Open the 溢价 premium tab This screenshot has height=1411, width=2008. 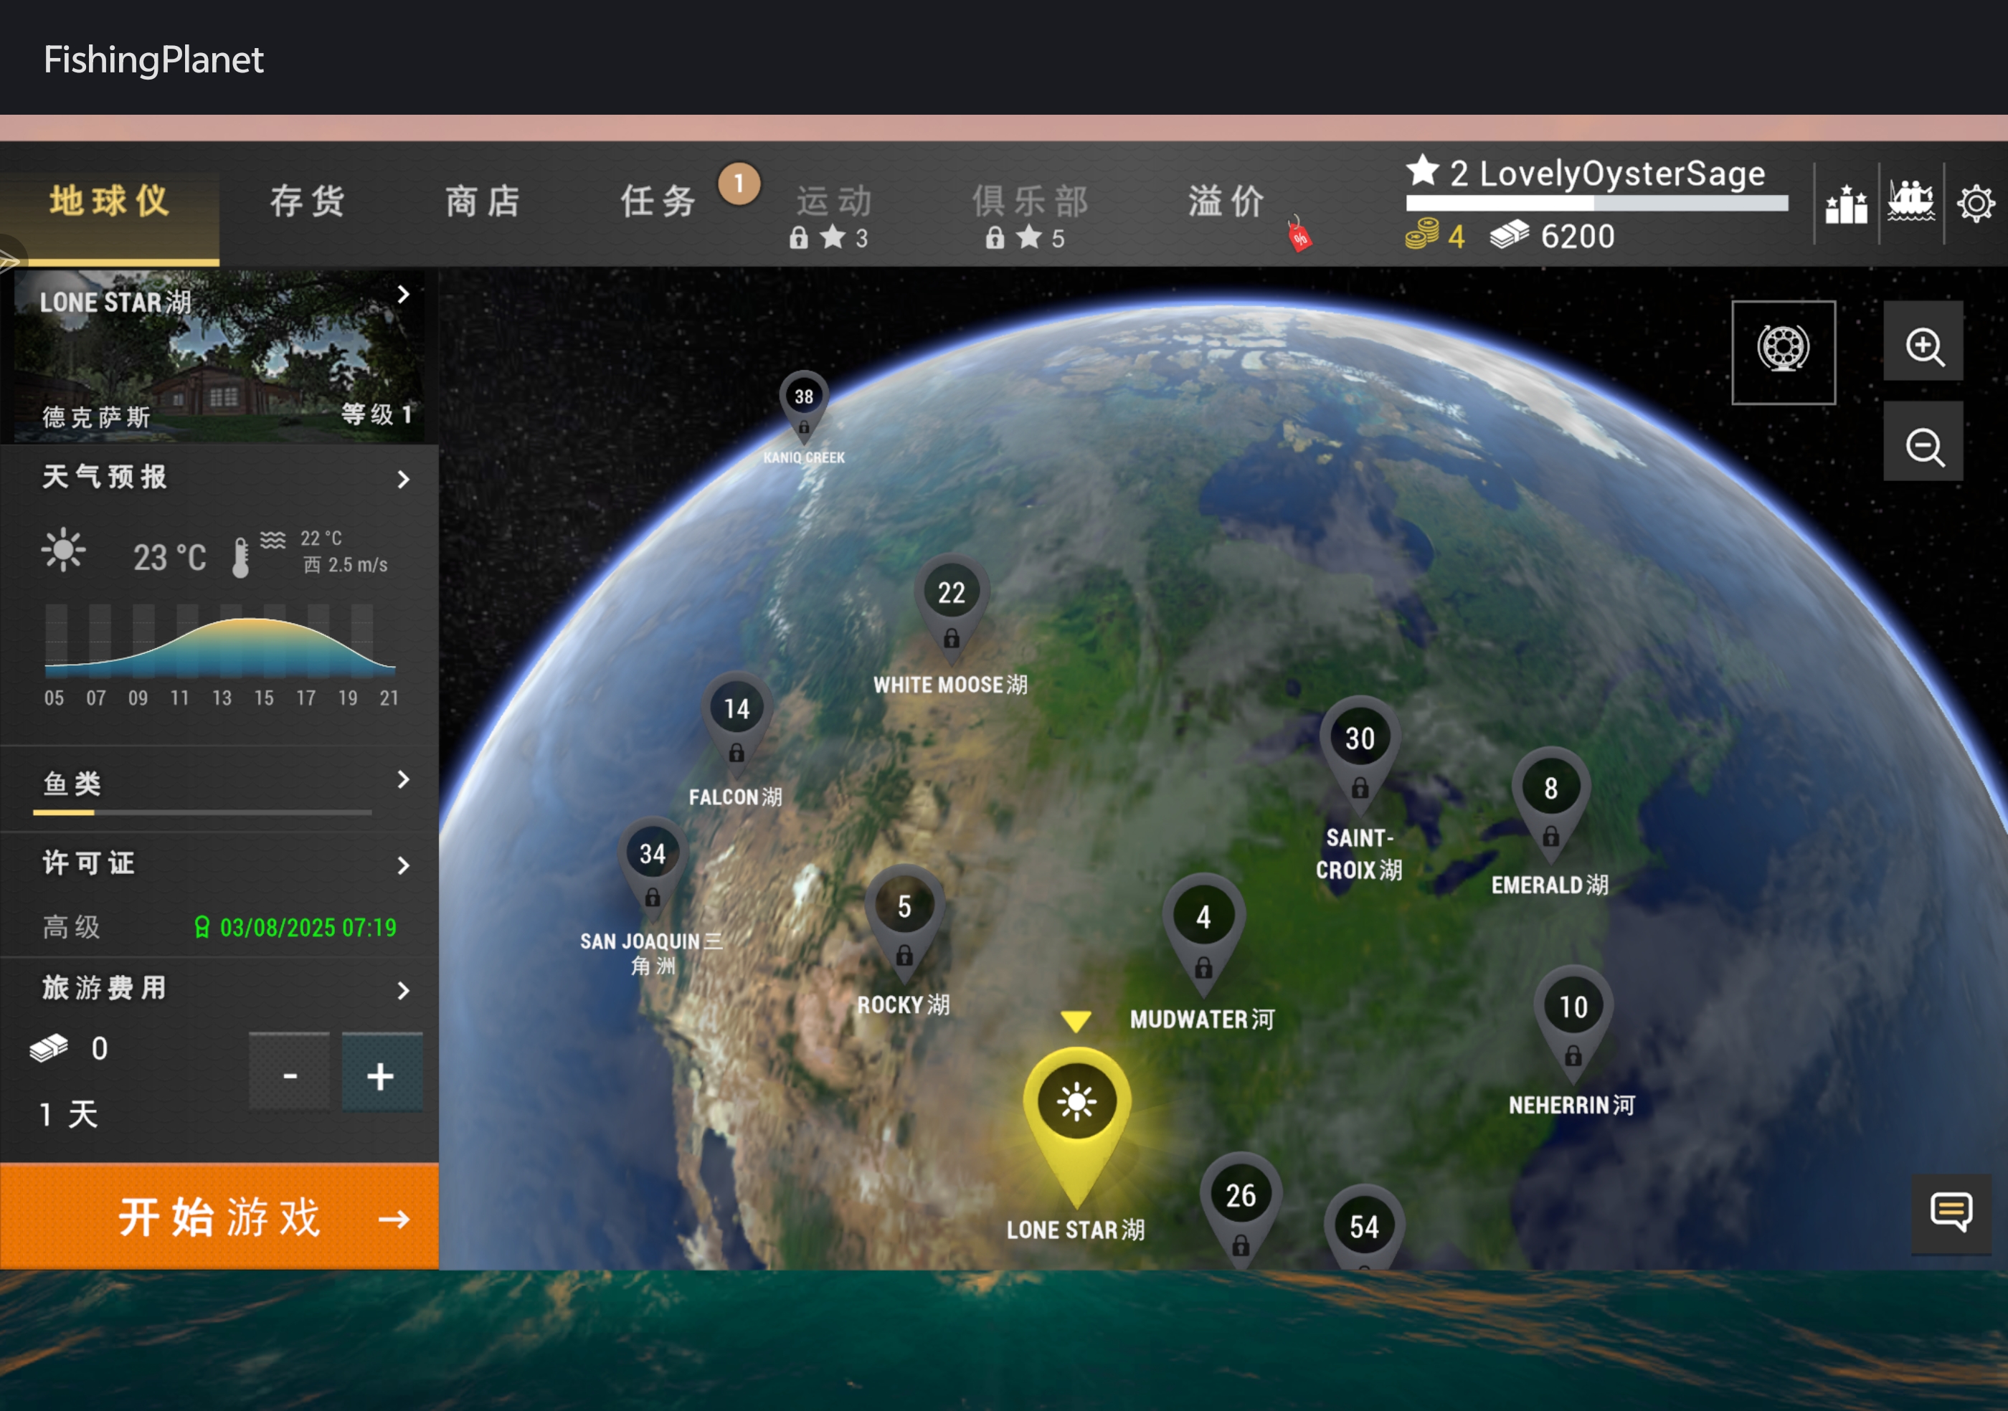click(x=1227, y=201)
